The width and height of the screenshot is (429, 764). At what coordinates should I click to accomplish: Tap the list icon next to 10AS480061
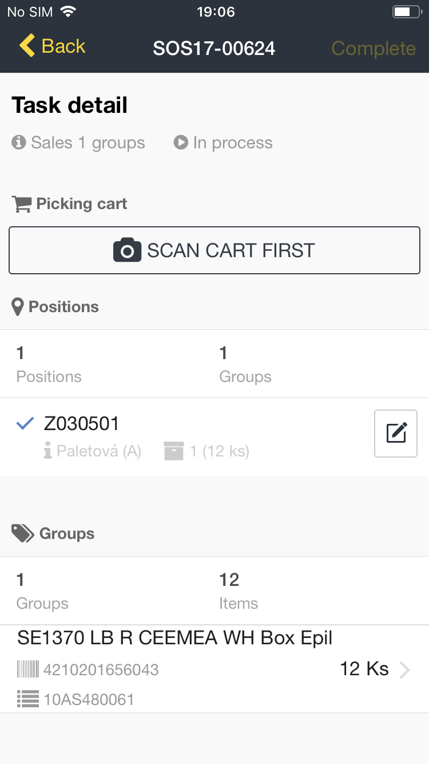[28, 699]
